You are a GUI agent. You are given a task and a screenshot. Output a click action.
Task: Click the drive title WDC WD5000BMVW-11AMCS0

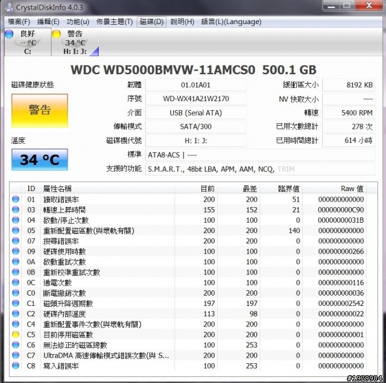point(163,70)
